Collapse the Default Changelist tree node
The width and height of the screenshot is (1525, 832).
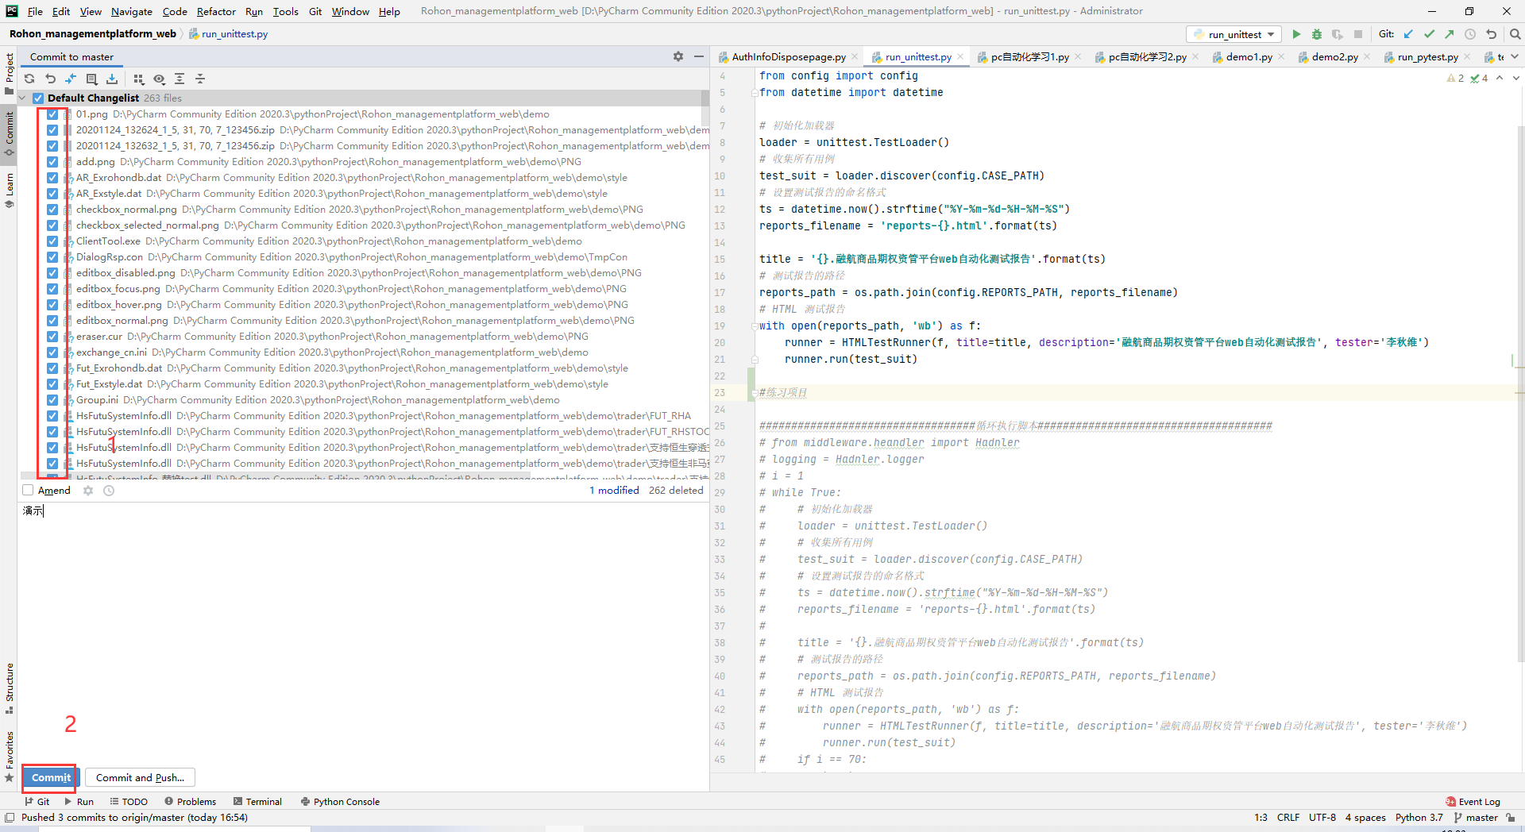[x=22, y=98]
